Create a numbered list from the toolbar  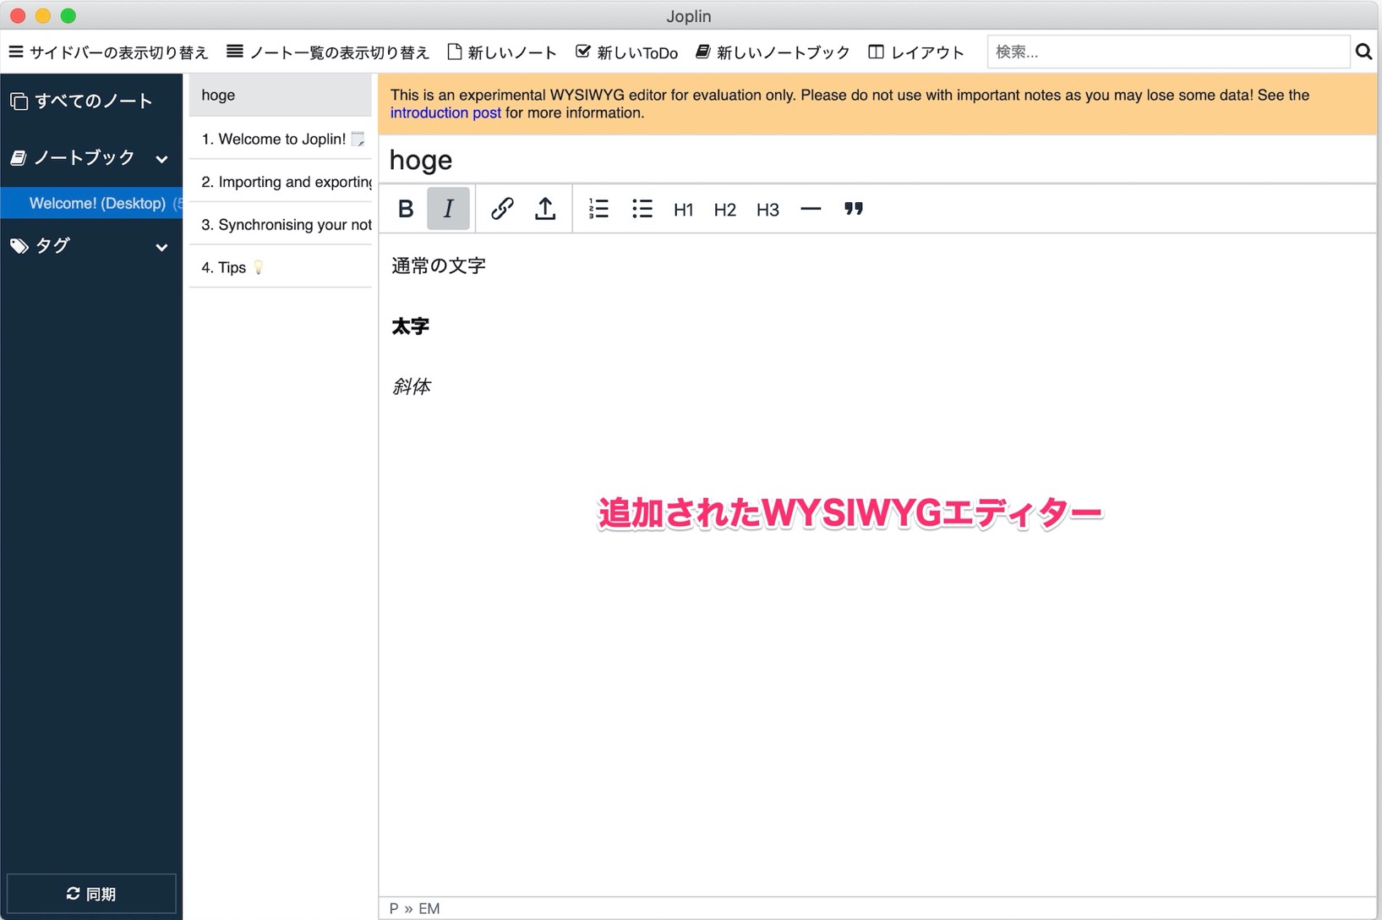598,209
